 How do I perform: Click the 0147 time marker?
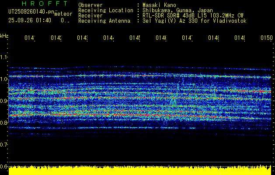pos(187,38)
